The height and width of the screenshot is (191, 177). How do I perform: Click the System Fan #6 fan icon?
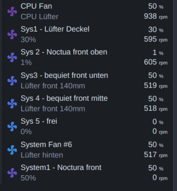(12, 150)
